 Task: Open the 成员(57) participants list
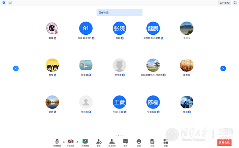(x=112, y=141)
